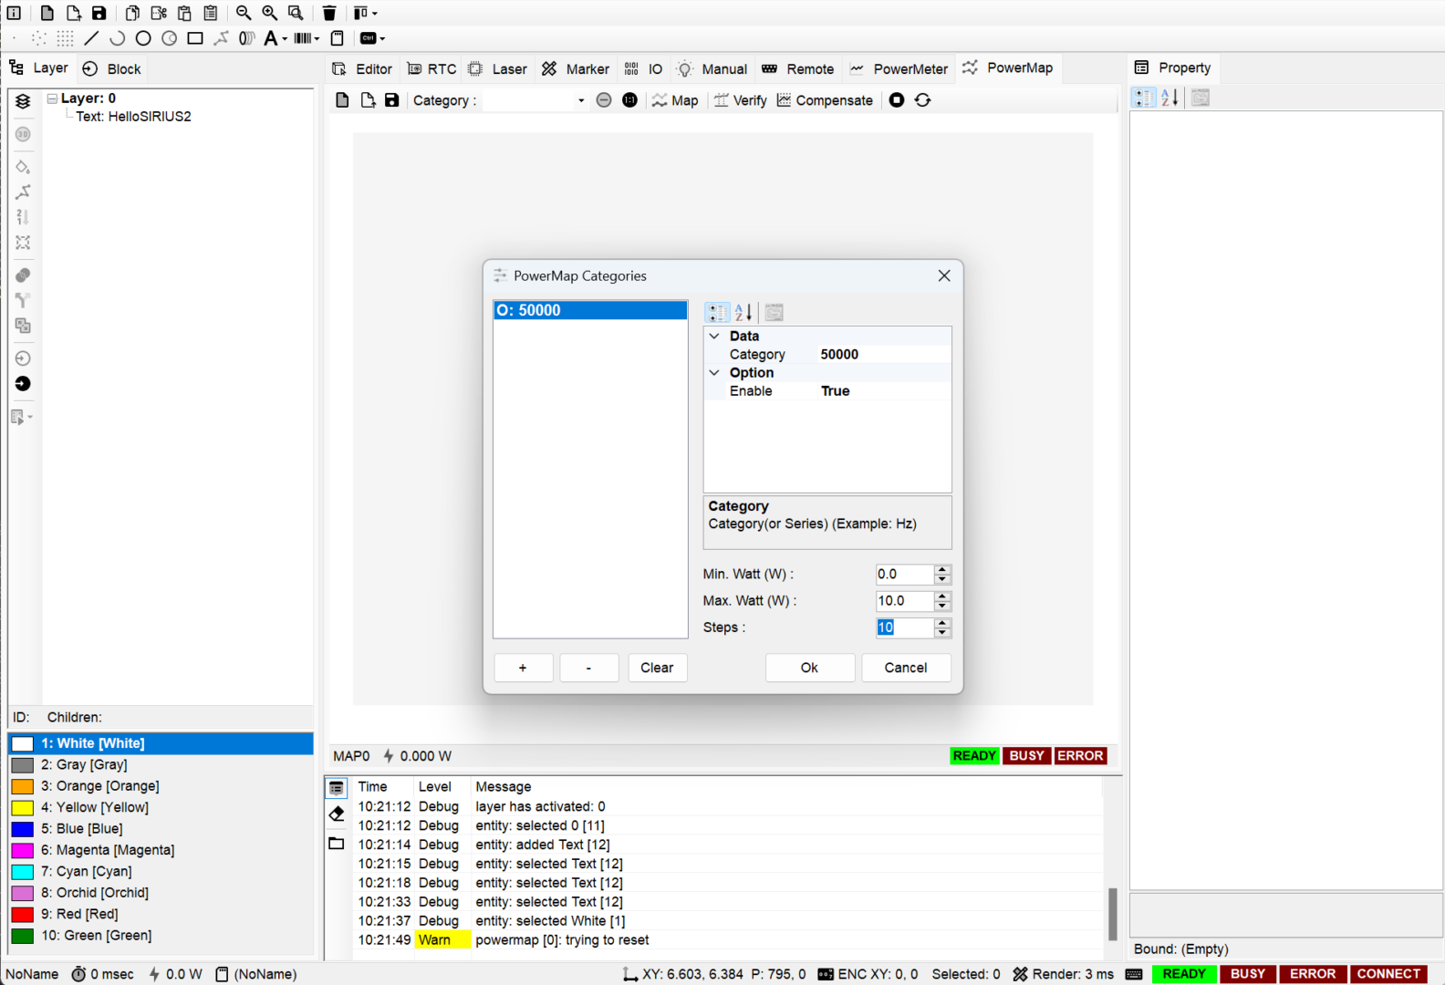Image resolution: width=1445 pixels, height=985 pixels.
Task: Click the Max. Watt input field
Action: pyautogui.click(x=903, y=601)
